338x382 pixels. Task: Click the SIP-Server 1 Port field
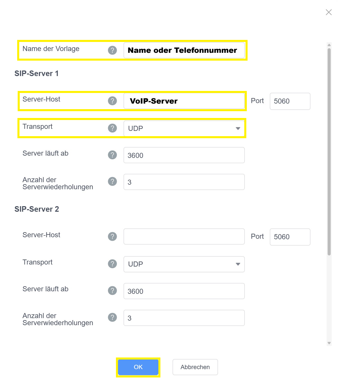tap(290, 101)
